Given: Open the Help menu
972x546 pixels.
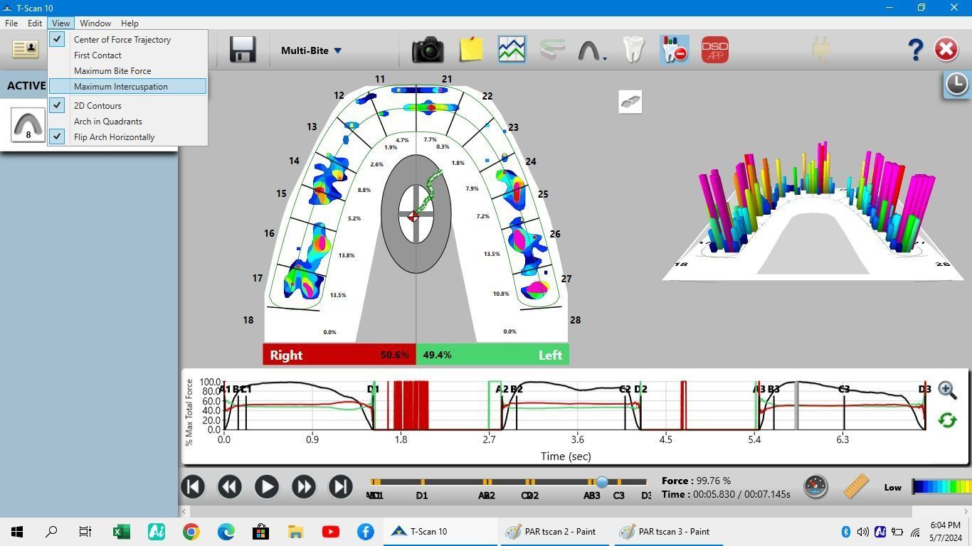Looking at the screenshot, I should click(x=130, y=23).
